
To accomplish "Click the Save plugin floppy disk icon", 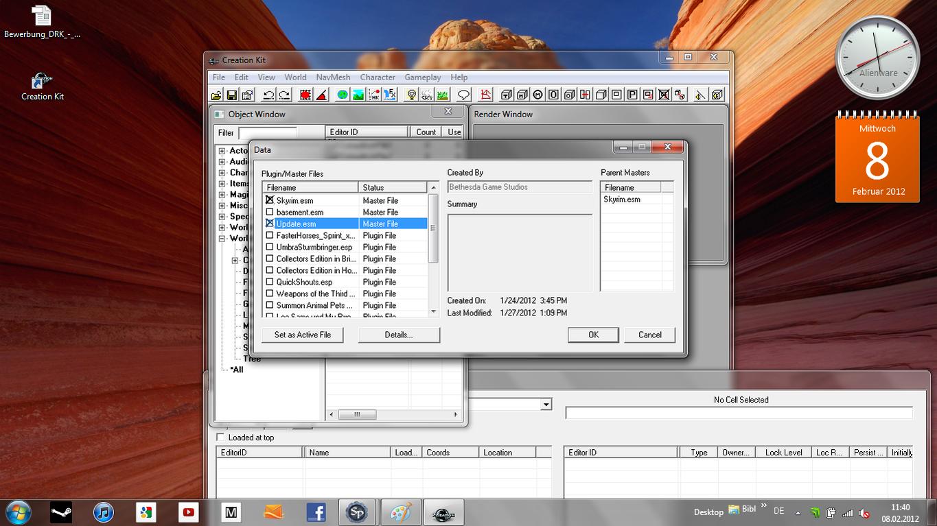I will click(x=232, y=95).
